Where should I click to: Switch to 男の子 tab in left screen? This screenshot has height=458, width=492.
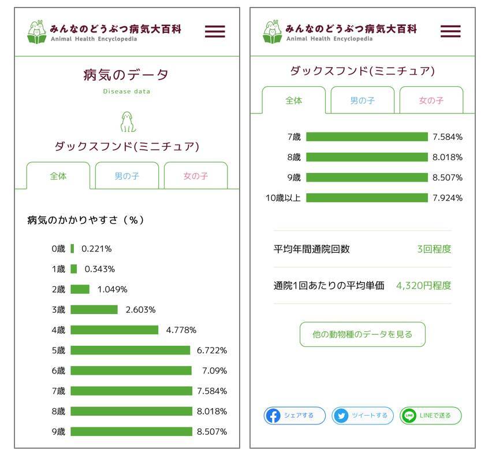click(x=127, y=176)
